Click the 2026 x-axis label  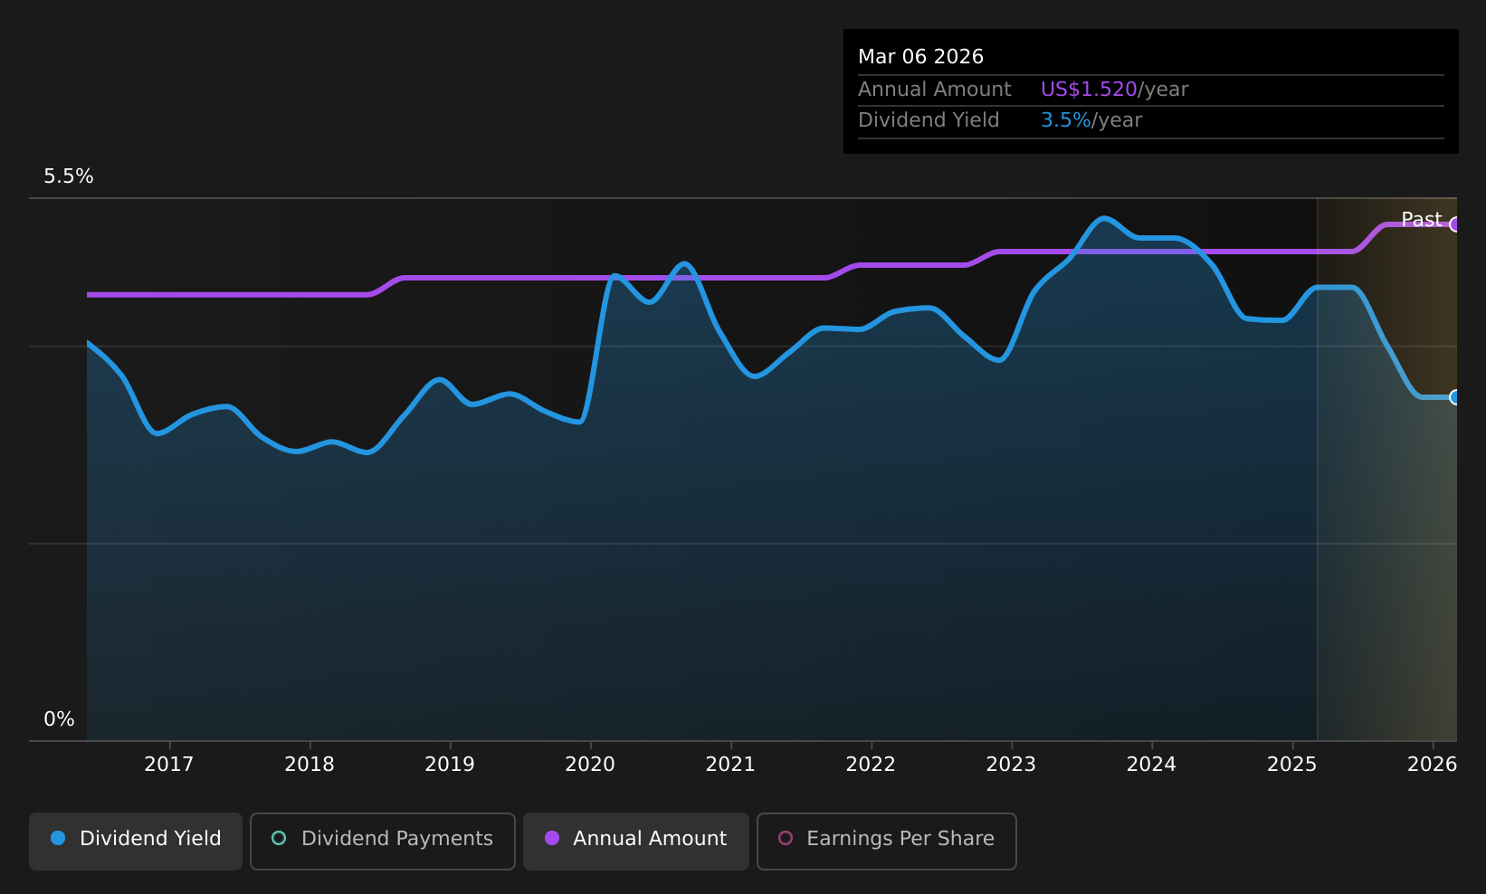tap(1433, 765)
